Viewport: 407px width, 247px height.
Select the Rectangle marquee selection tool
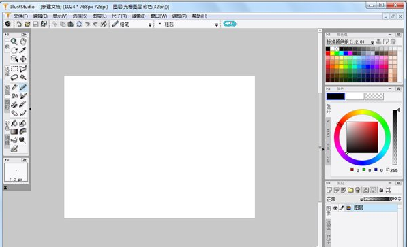click(14, 69)
